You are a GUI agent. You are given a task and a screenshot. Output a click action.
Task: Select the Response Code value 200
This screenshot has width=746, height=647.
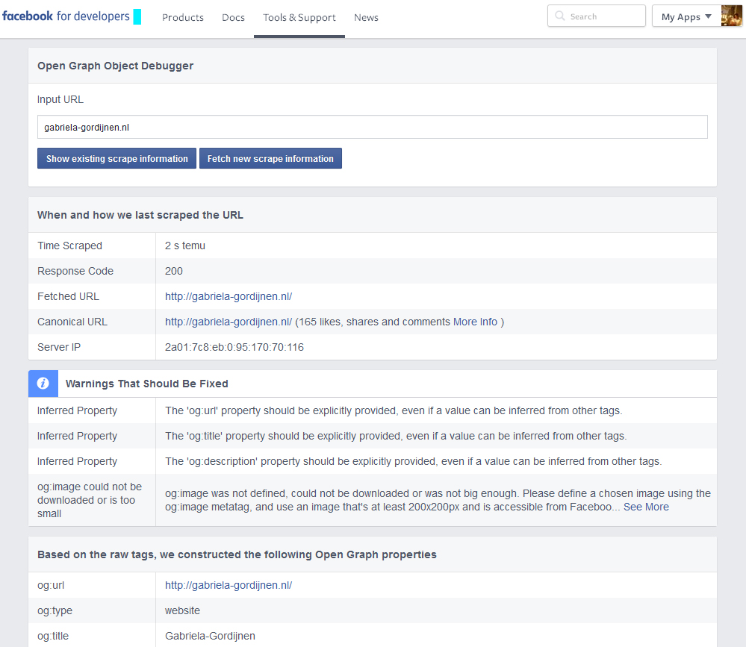click(174, 271)
